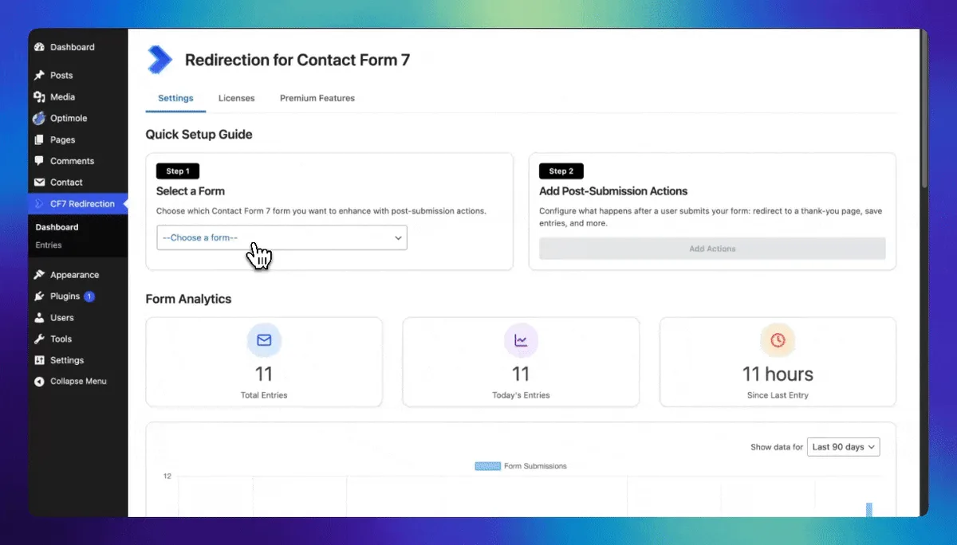Click the Optimole logo icon
Image resolution: width=957 pixels, height=545 pixels.
39,119
